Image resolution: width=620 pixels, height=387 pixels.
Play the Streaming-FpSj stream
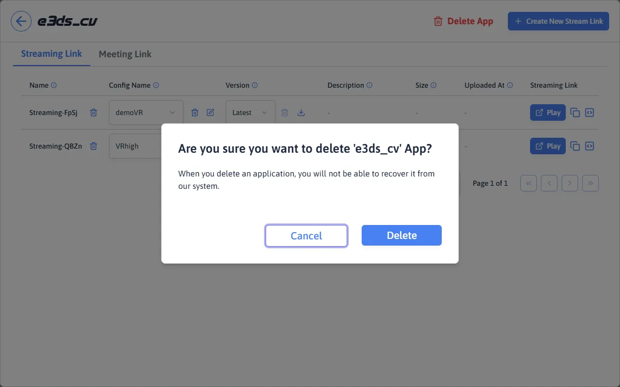click(x=548, y=112)
